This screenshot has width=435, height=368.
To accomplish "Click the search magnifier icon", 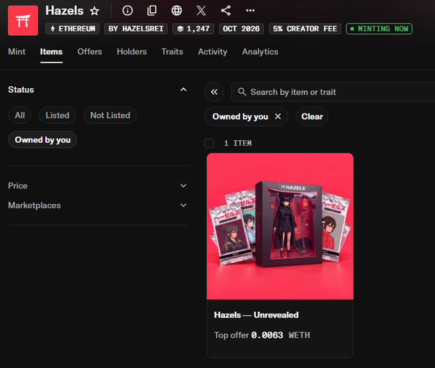I will coord(242,92).
